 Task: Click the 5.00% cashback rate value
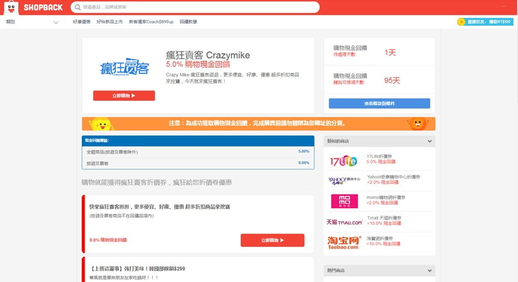pyautogui.click(x=304, y=152)
